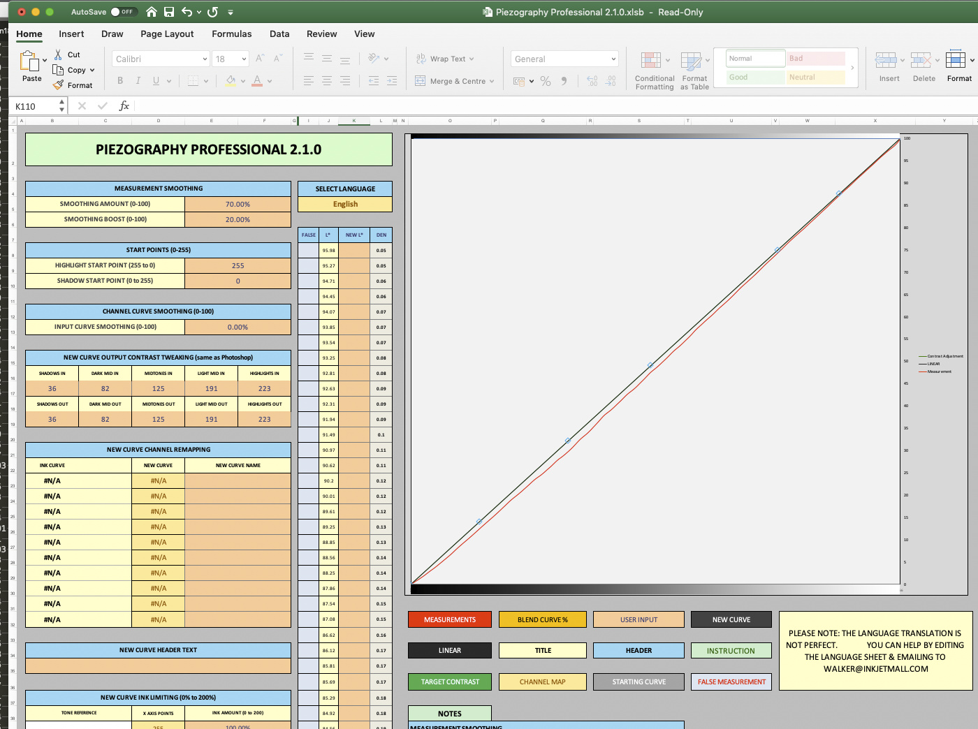Select the Normal cell style
978x729 pixels.
tap(756, 58)
